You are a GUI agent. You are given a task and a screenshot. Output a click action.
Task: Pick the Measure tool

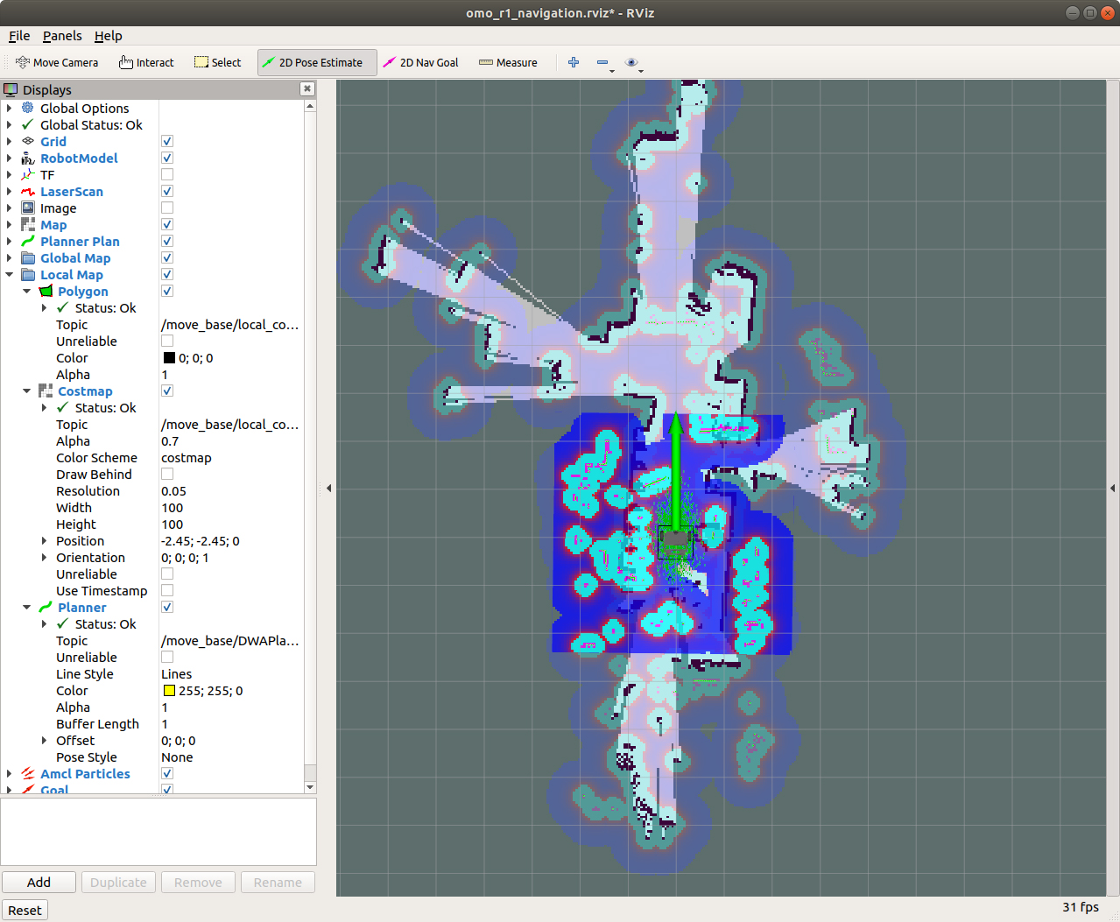pos(508,63)
